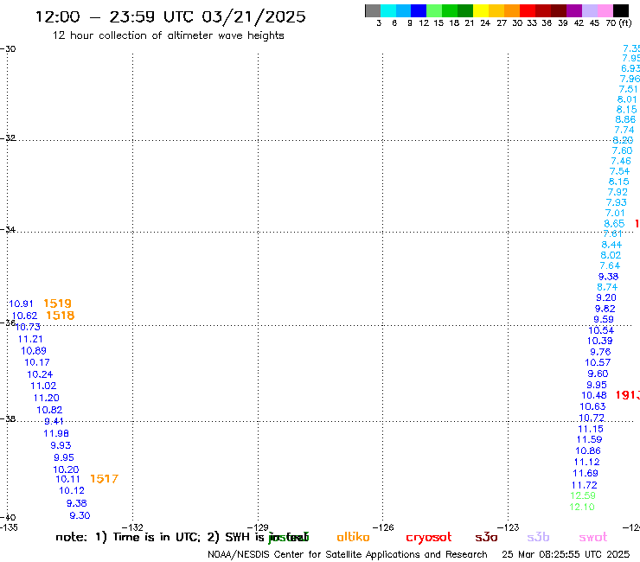The width and height of the screenshot is (640, 562).
Task: Click the 10.24 wave height value
Action: click(40, 374)
